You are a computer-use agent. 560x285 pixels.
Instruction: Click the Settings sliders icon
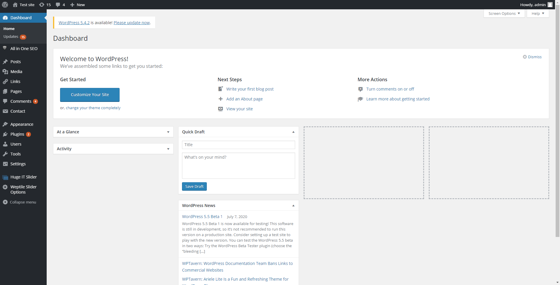coord(5,164)
